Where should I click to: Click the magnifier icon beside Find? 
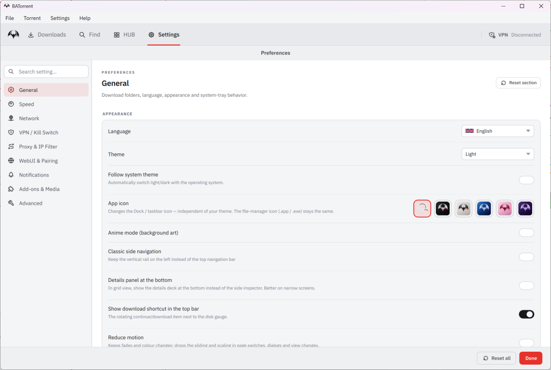click(82, 35)
